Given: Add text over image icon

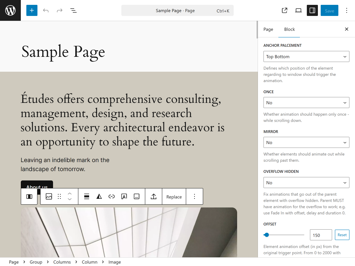Looking at the screenshot, I should point(124,197).
